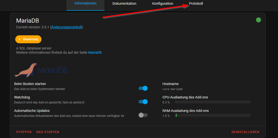Enable Automatische Updates switch
278x138 pixels.
point(143,115)
